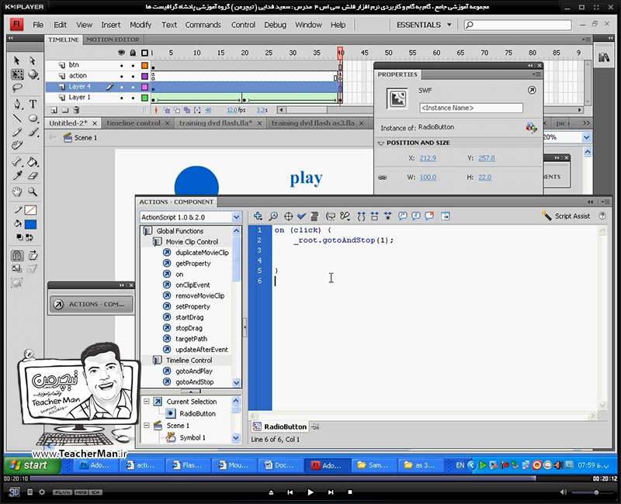This screenshot has height=504, width=621.
Task: Click Insert target path icon
Action: coord(288,216)
